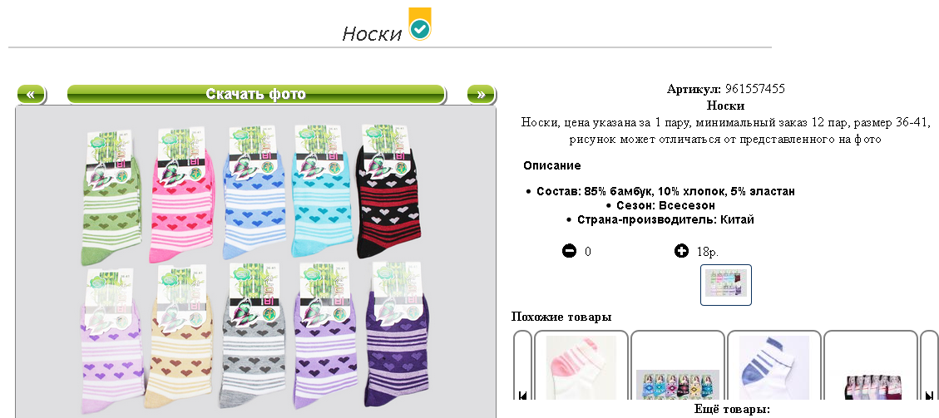Click the Похожие товары heading
Screen dimensions: 939x418
[561, 317]
